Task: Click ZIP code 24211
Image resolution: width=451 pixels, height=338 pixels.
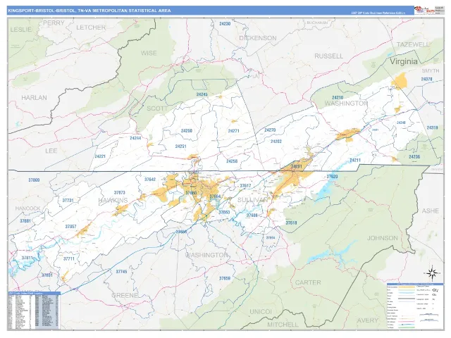Action: pos(355,161)
